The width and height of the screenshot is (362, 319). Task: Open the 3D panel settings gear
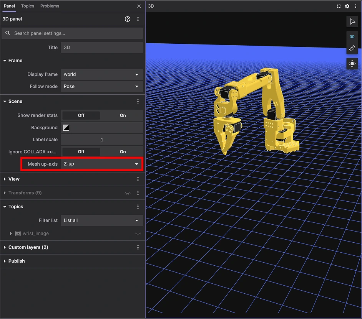pyautogui.click(x=347, y=6)
